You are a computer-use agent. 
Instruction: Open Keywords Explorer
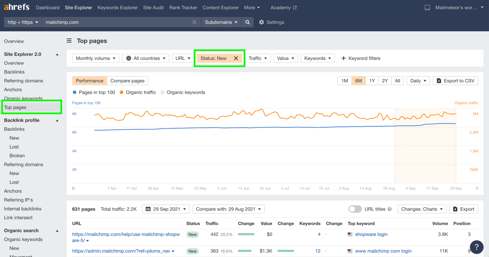point(117,7)
